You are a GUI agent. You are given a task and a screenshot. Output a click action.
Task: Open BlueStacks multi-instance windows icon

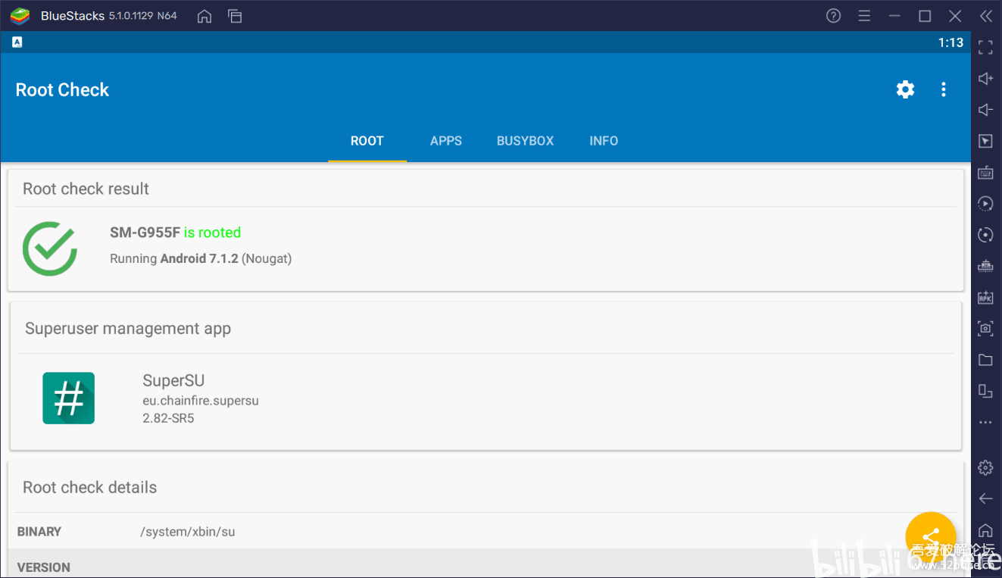[x=235, y=16]
